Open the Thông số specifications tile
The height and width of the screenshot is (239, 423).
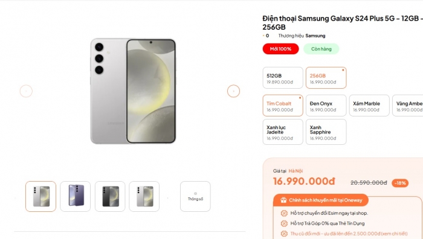coord(195,196)
